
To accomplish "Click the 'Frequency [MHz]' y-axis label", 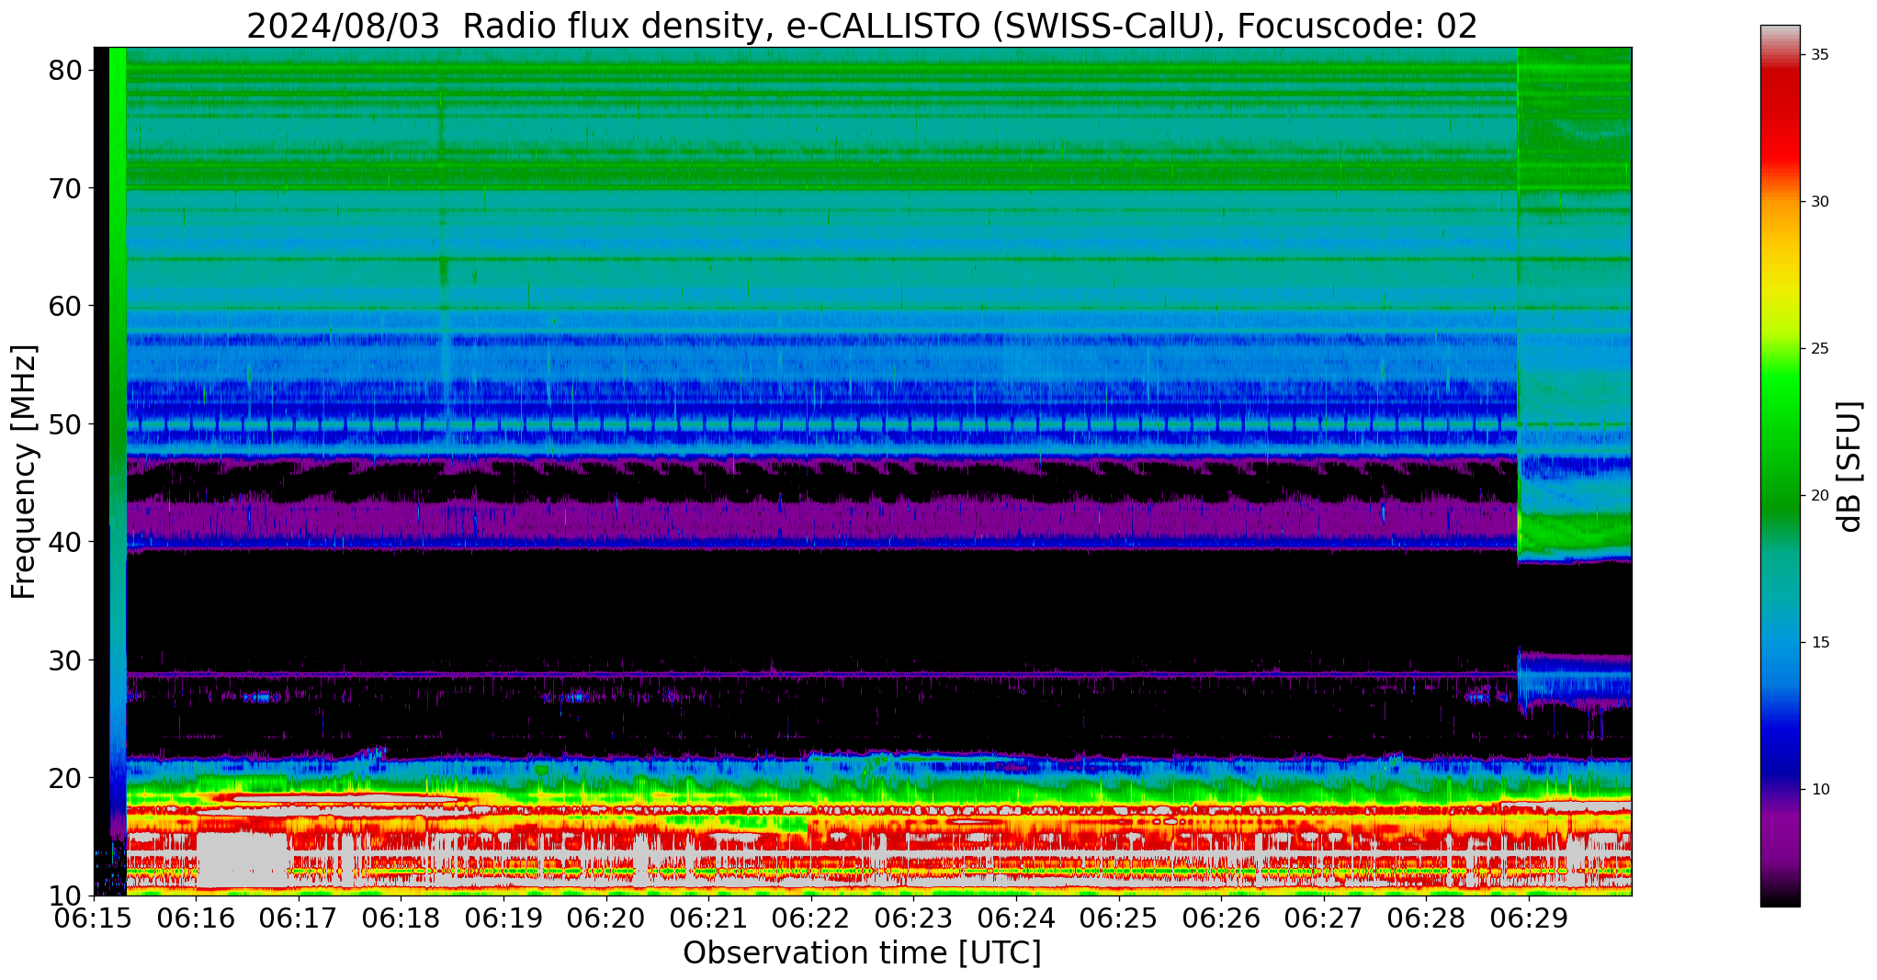I will coord(24,471).
